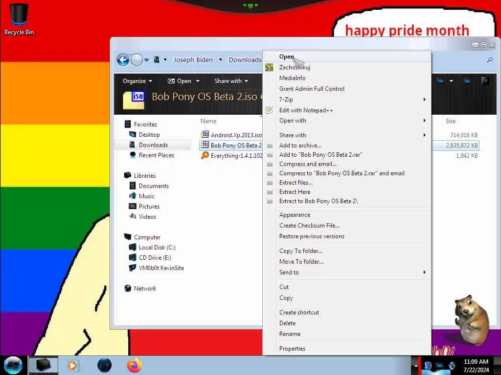Image resolution: width=501 pixels, height=375 pixels.
Task: Click the Back navigation arrow button
Action: coord(123,60)
